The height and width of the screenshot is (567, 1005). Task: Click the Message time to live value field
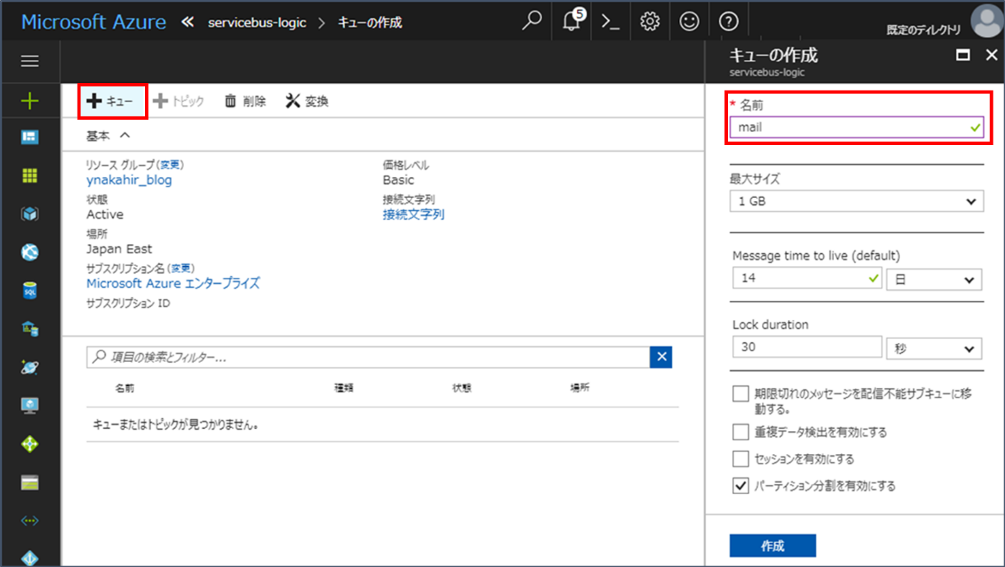point(807,279)
